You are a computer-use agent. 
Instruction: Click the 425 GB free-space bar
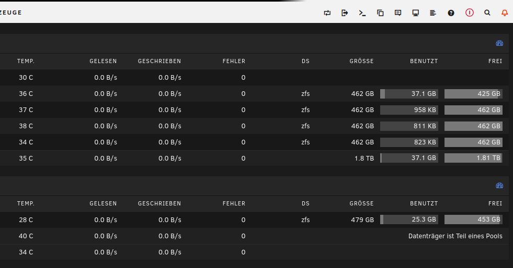pyautogui.click(x=473, y=94)
